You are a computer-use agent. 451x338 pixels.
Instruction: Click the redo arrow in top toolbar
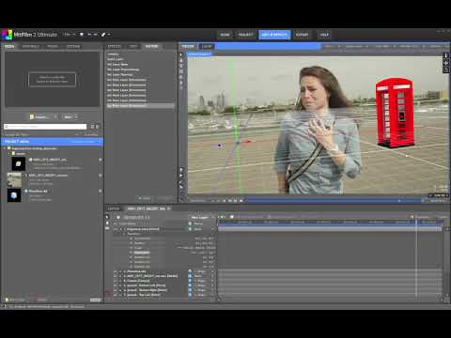point(96,35)
